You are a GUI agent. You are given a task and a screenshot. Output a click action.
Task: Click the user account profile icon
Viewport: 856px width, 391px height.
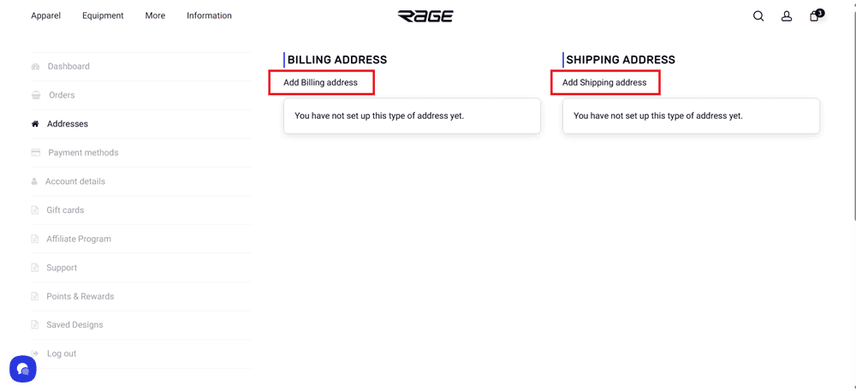pos(786,16)
